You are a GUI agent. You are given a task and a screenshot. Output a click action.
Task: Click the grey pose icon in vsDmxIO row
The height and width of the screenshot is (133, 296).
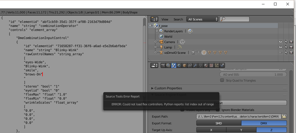click(198, 52)
